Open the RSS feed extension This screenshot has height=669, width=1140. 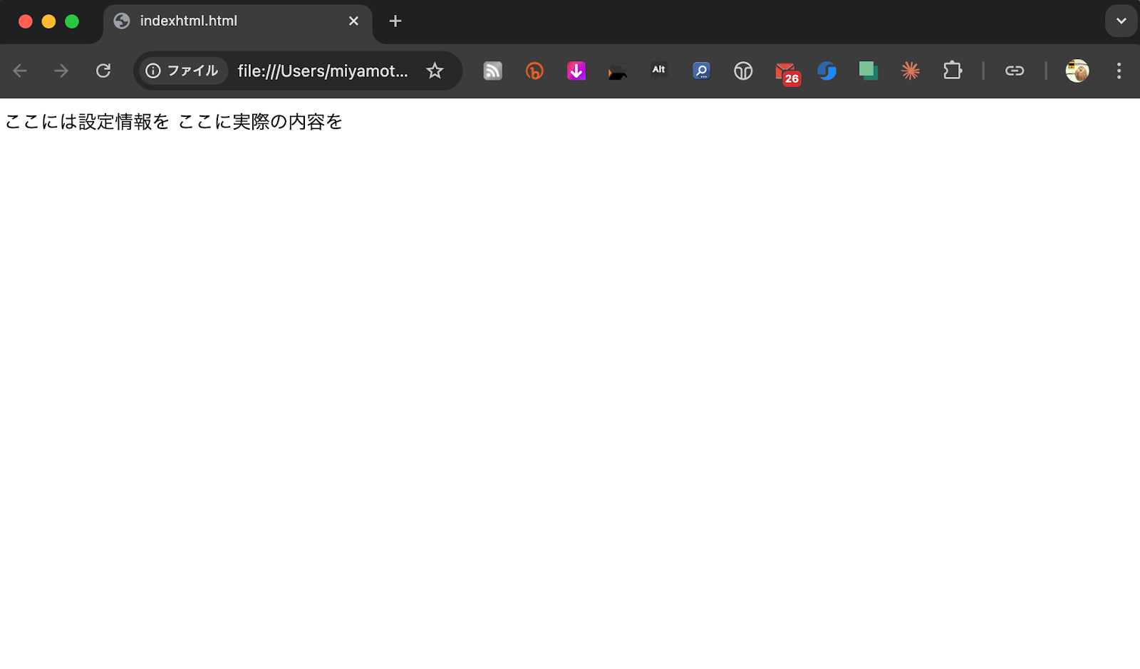(492, 71)
